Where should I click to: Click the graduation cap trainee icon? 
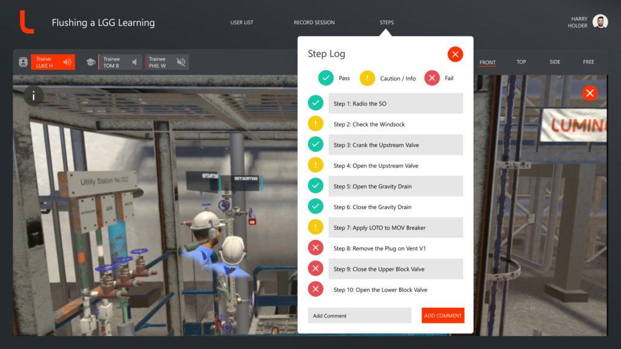click(x=91, y=62)
